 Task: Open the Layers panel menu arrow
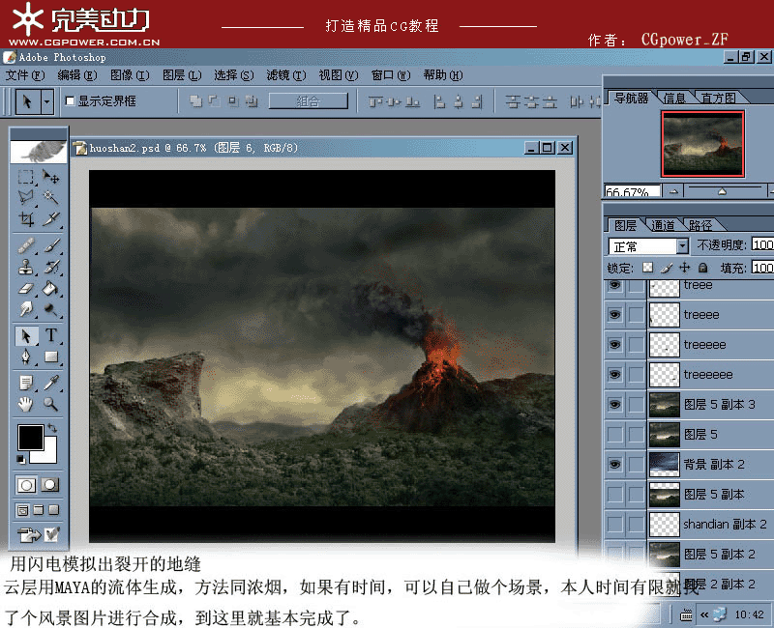(x=767, y=225)
